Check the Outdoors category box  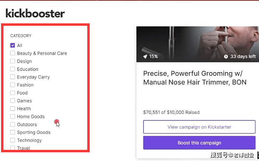tap(13, 124)
